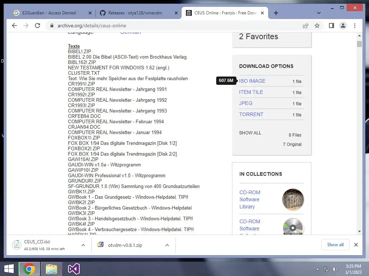Open the Chrome profile menu
Image resolution: width=369 pixels, height=276 pixels.
(343, 26)
